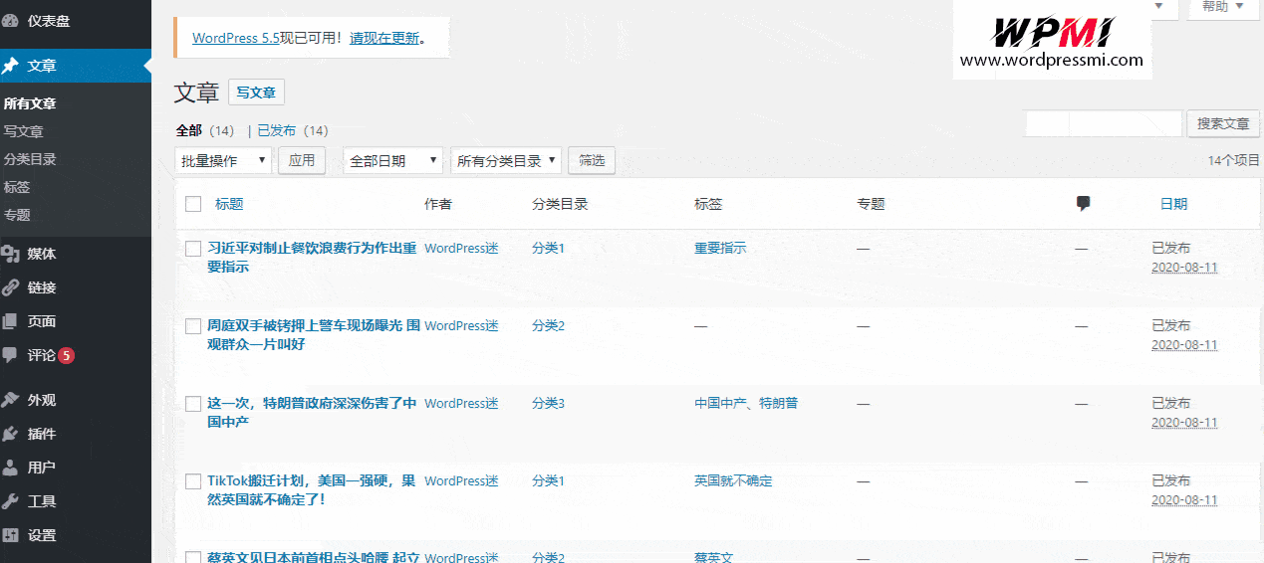
Task: Click the 筛选 filter button
Action: (593, 160)
